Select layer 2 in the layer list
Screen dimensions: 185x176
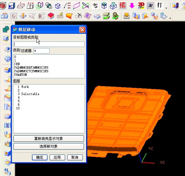coord(49,90)
